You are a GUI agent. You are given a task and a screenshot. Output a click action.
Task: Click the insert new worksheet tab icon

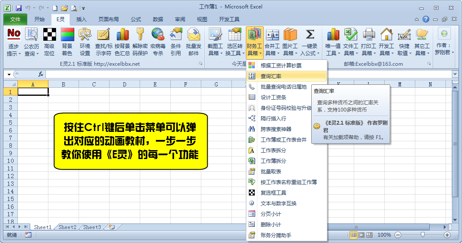[x=112, y=227]
